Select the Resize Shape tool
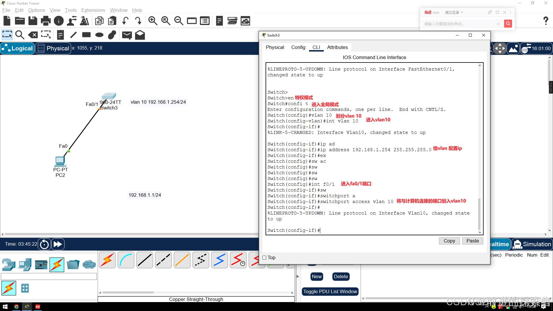 [x=46, y=35]
